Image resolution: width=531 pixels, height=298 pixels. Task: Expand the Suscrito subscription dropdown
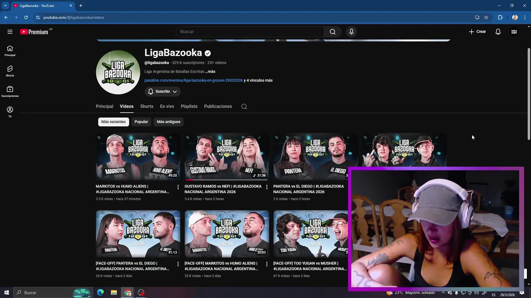coord(163,91)
